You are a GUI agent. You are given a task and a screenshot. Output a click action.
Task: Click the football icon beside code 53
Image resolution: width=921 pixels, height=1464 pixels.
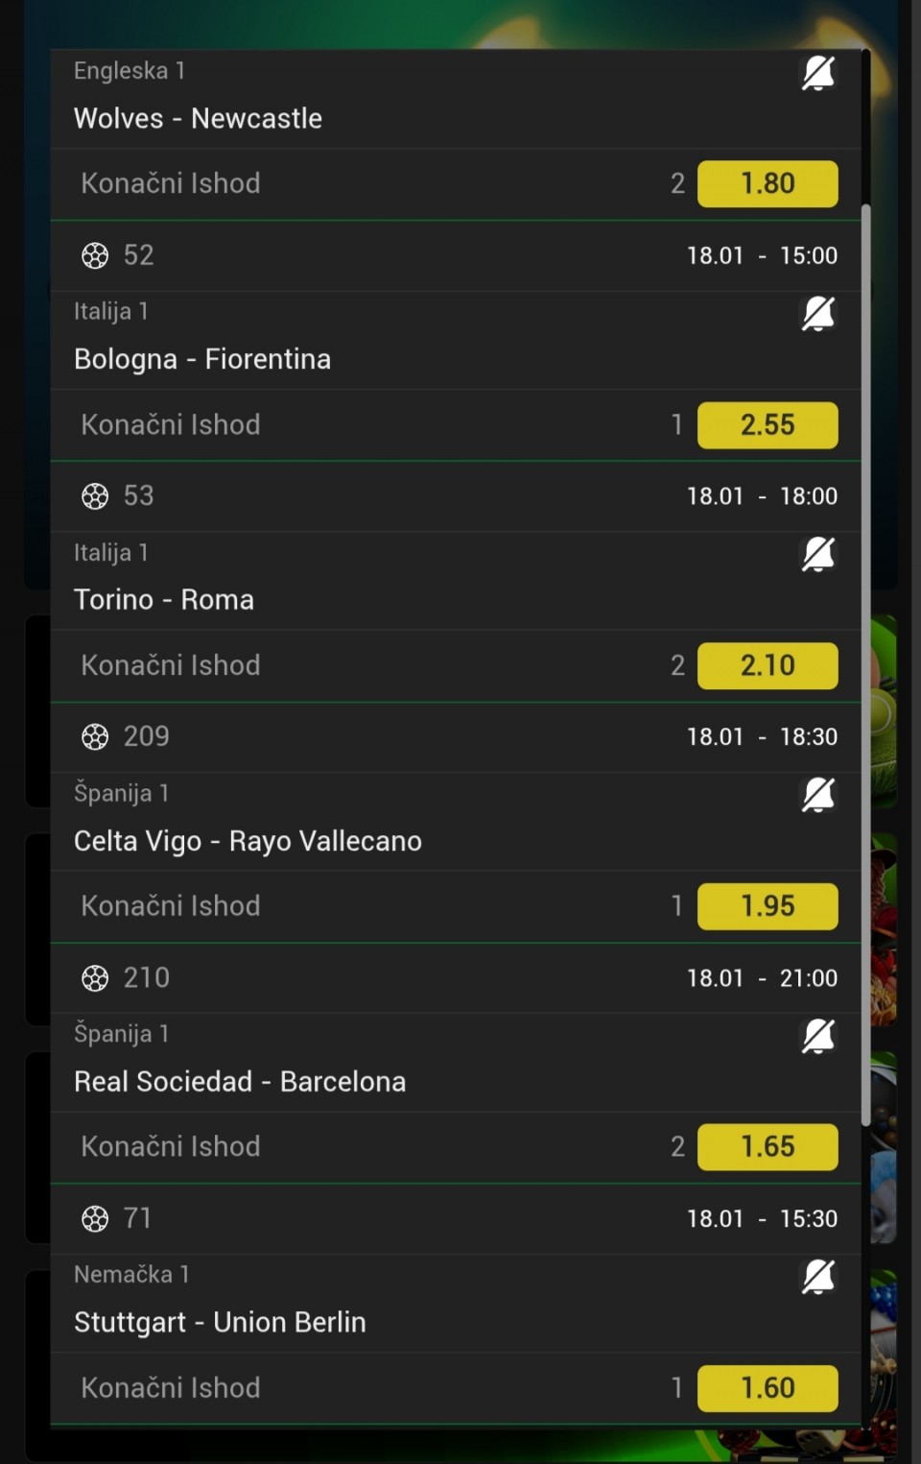[x=95, y=496]
